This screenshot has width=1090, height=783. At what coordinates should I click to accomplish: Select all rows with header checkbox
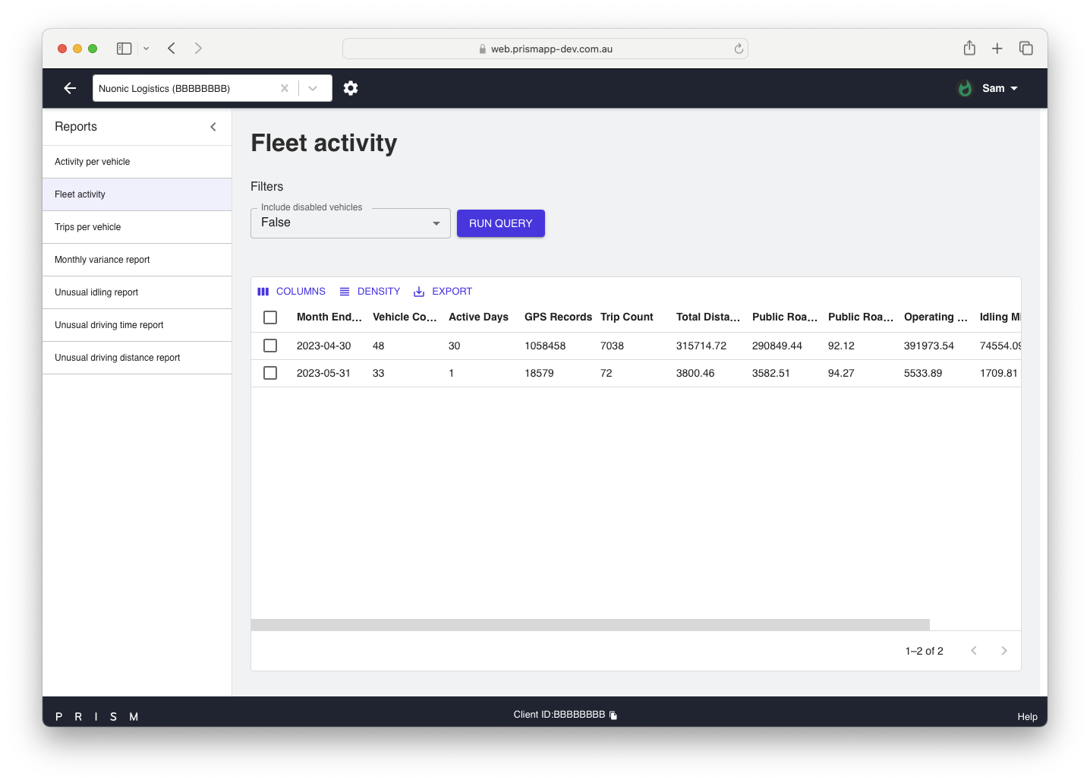[x=270, y=317]
